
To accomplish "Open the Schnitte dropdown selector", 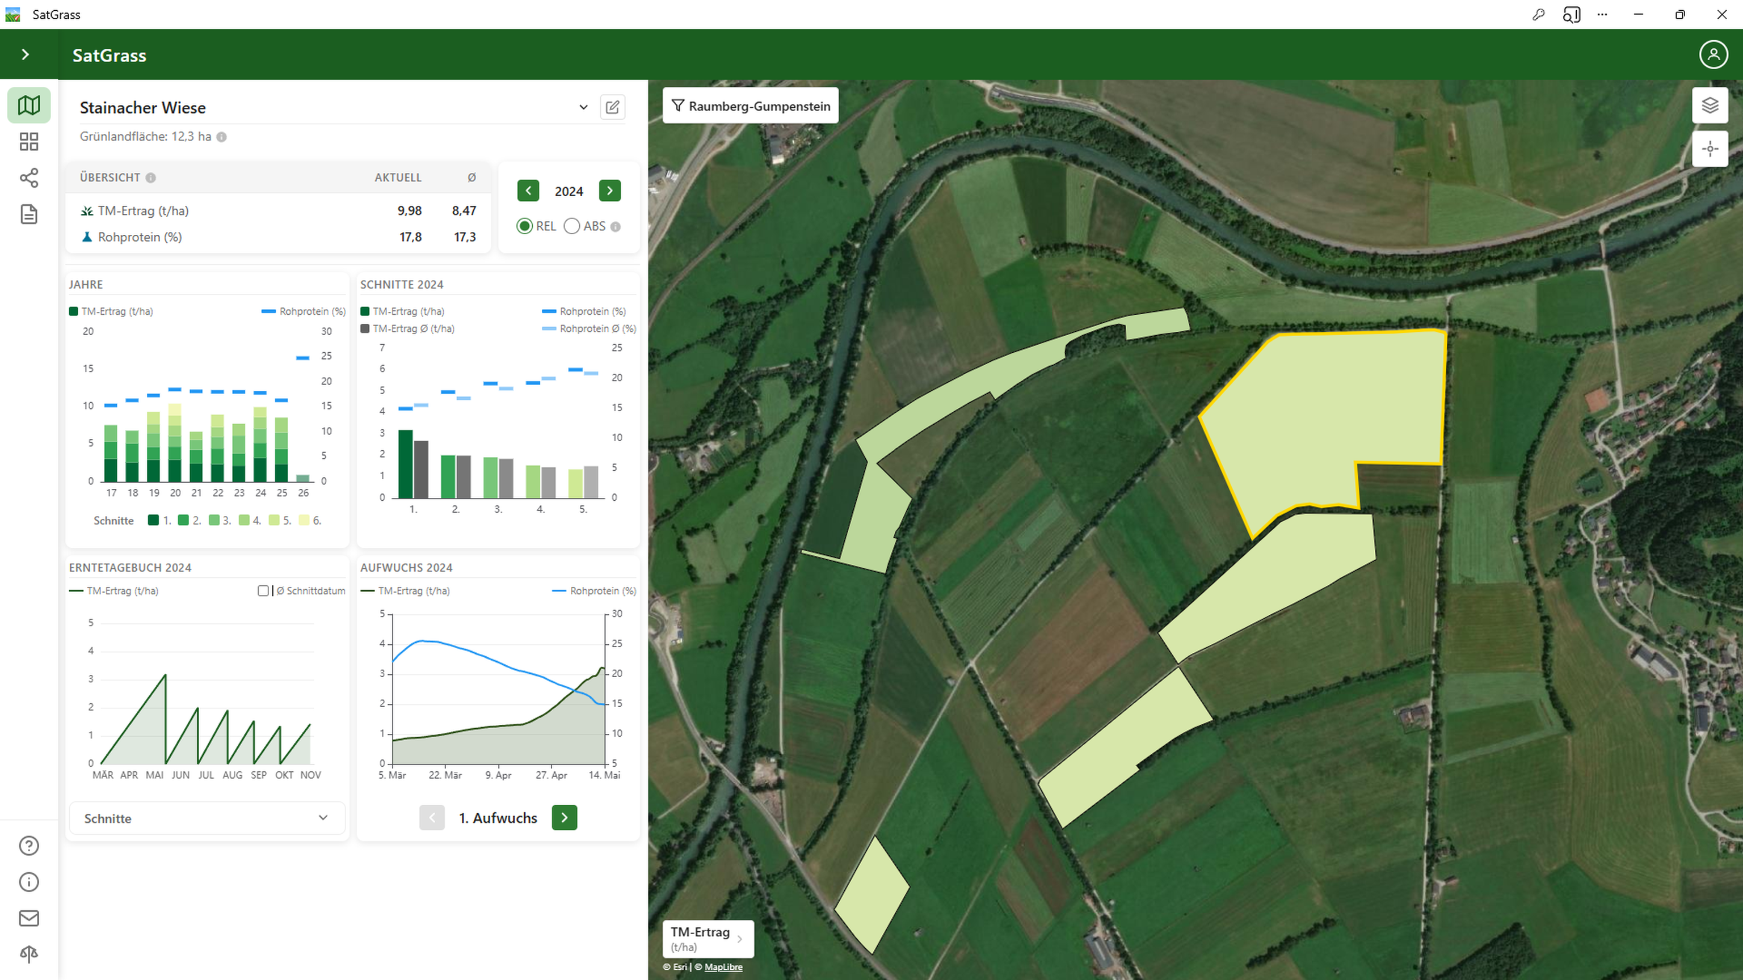I will [x=207, y=818].
